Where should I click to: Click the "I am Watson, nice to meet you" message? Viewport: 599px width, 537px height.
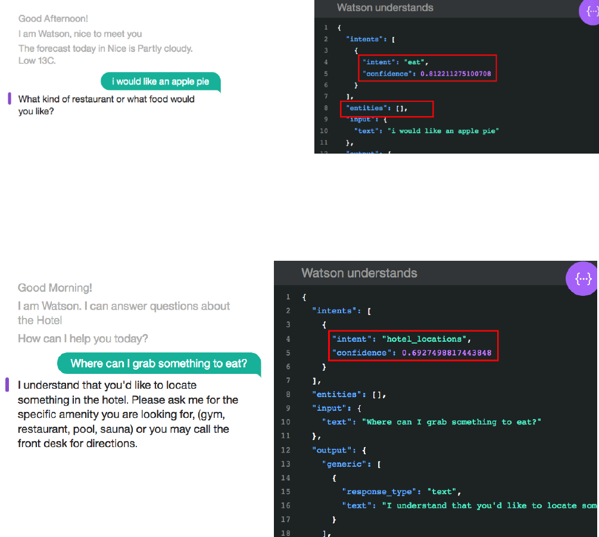point(80,34)
